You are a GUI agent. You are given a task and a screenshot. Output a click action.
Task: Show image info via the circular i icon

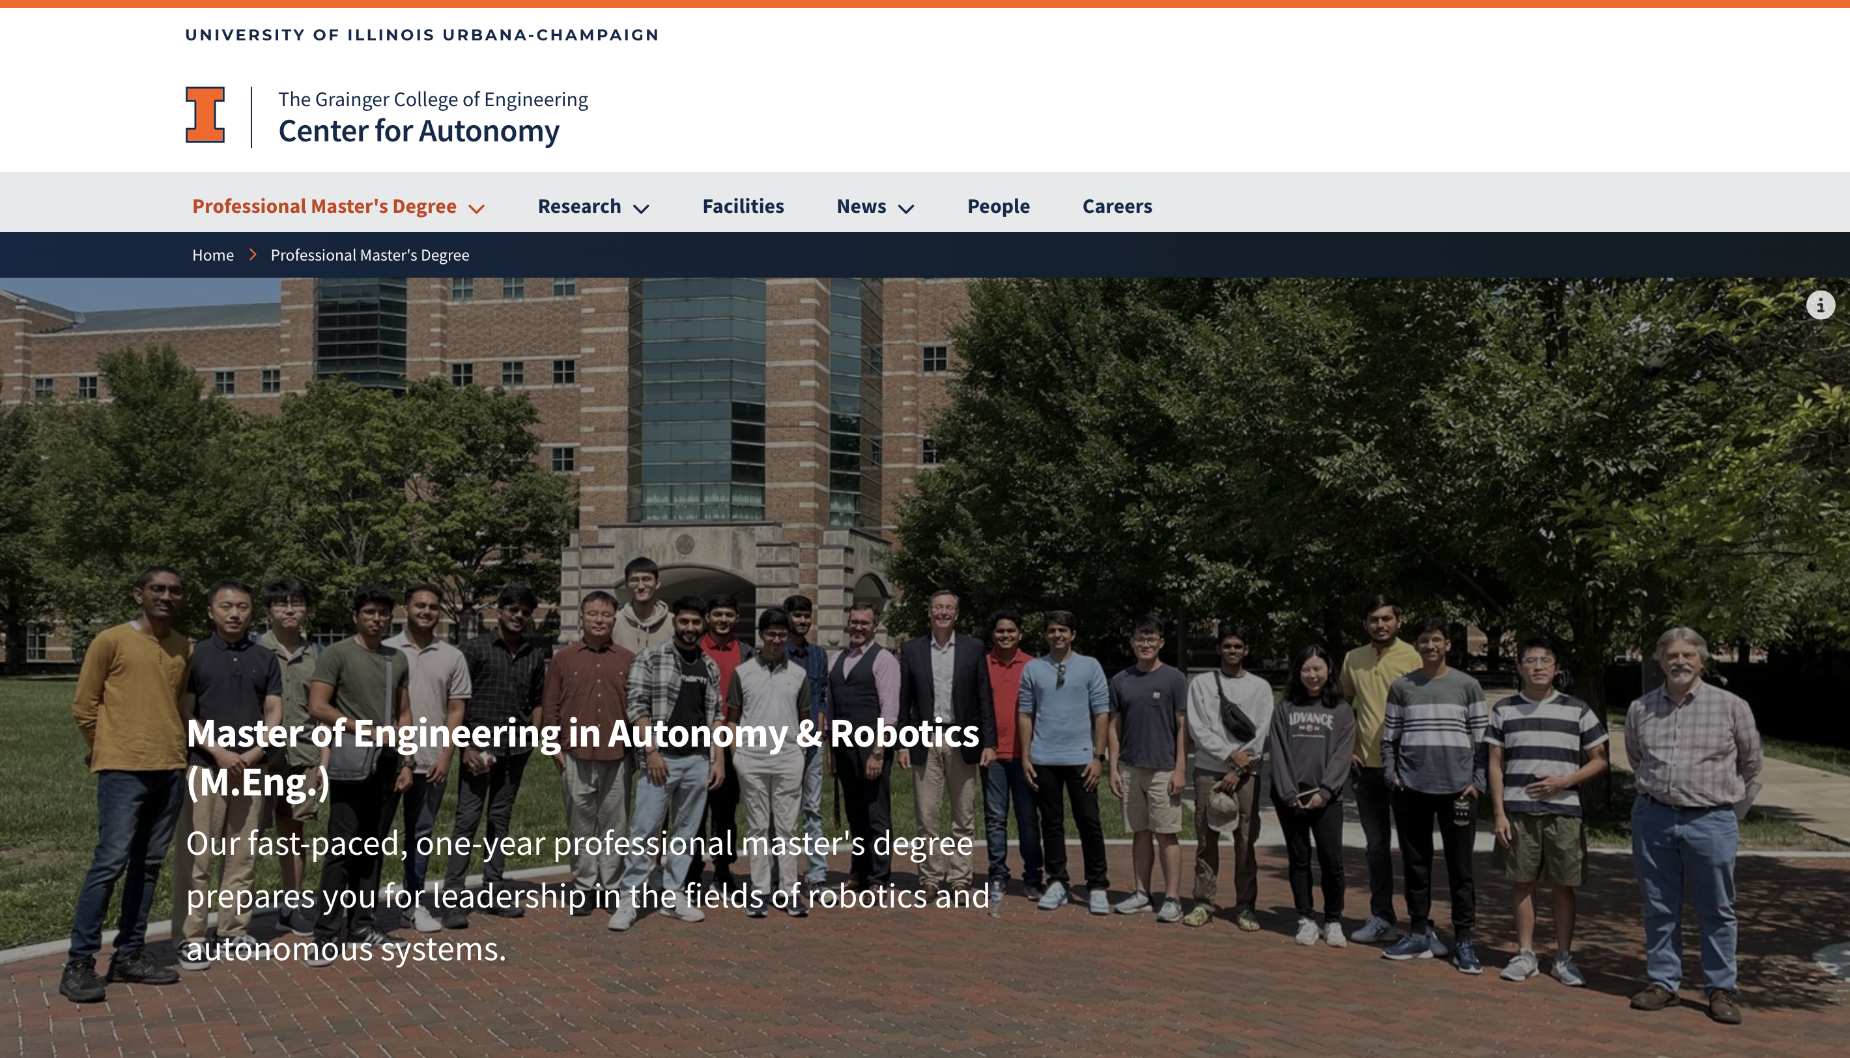point(1820,305)
